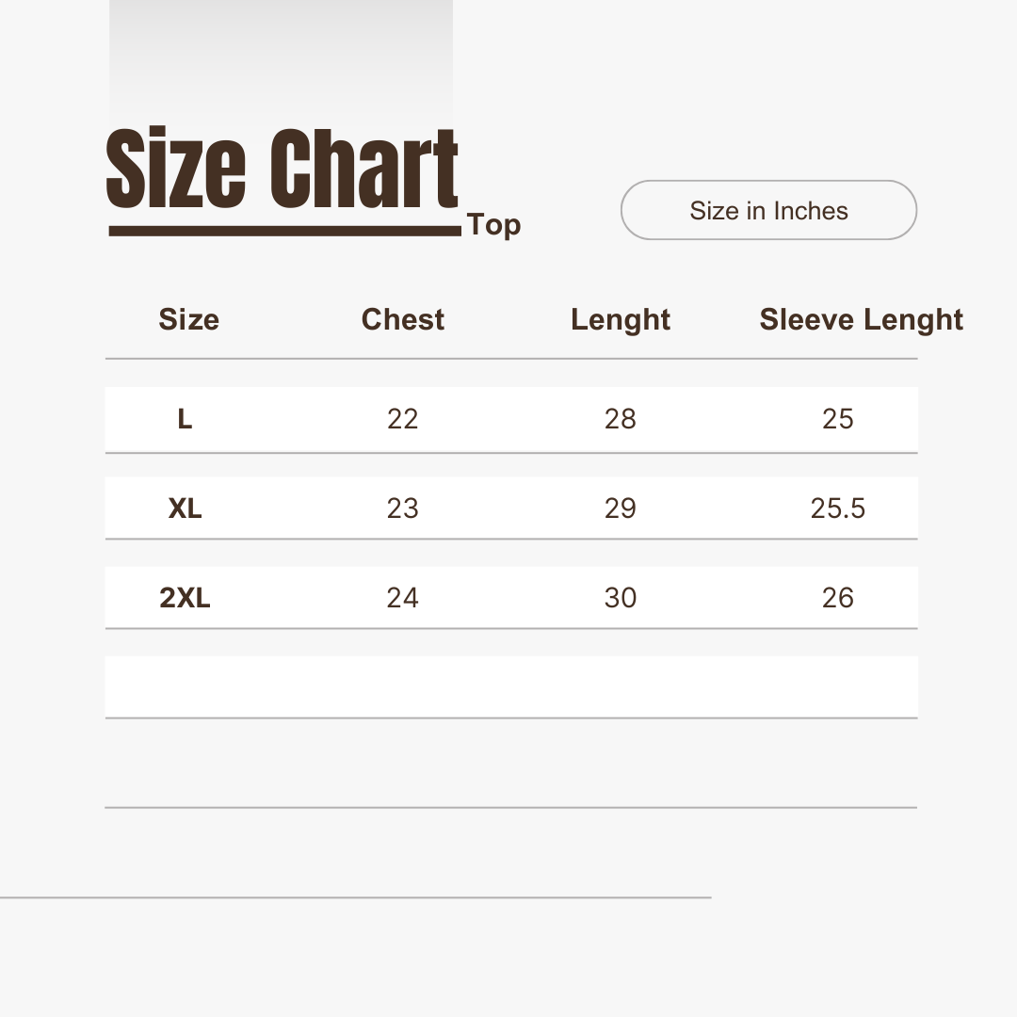Select the Chest column header
The height and width of the screenshot is (1017, 1017).
[403, 319]
